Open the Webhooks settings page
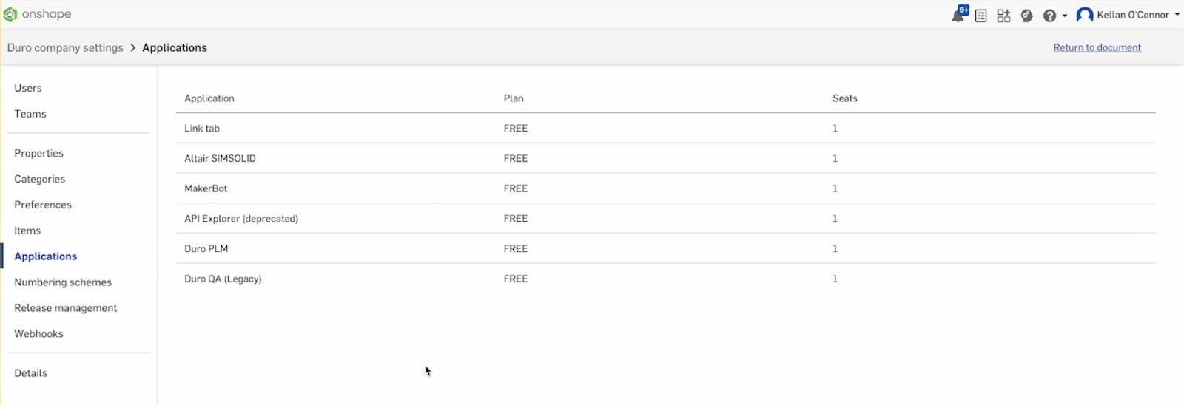The height and width of the screenshot is (405, 1184). coord(38,334)
